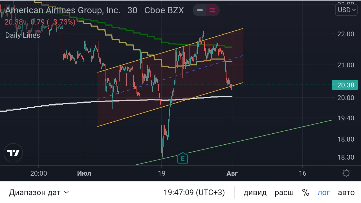Select the Daily Lines indicator label
The image size is (361, 203).
23,35
